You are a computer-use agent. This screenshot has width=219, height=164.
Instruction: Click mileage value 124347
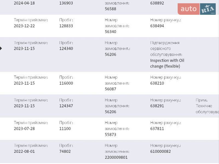click(x=66, y=106)
